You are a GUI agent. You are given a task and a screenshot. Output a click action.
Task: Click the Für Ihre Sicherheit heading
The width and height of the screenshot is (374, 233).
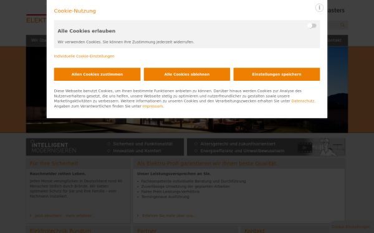pyautogui.click(x=54, y=163)
